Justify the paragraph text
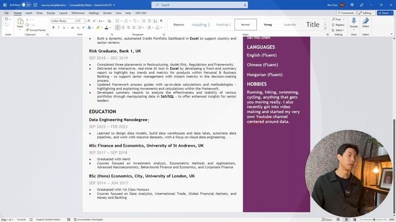The image size is (396, 222). [x=134, y=27]
